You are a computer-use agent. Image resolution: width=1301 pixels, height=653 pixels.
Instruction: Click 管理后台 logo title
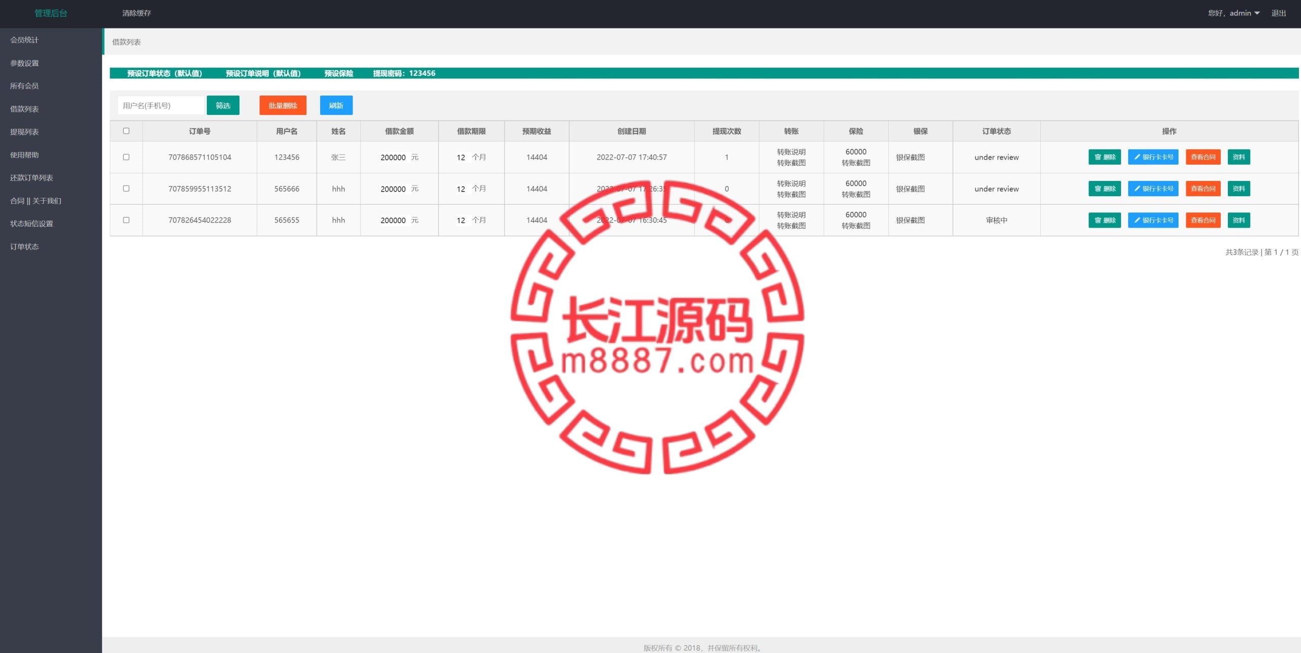[51, 13]
